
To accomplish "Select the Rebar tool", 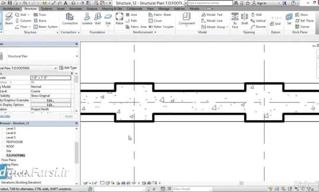I will click(119, 19).
